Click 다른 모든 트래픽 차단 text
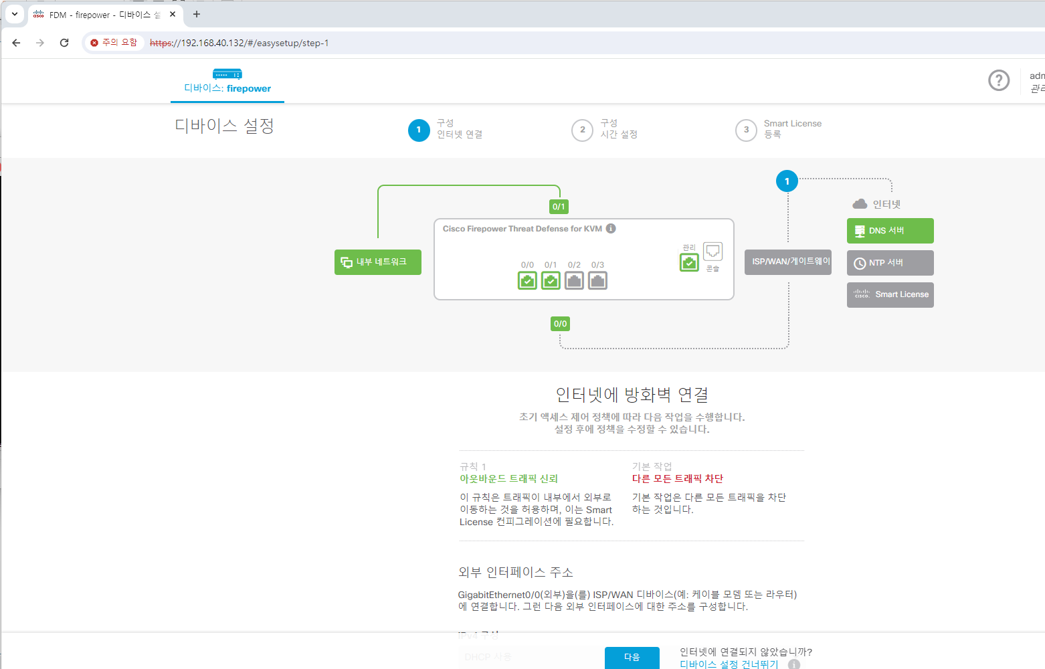Screen dimensions: 1045x669 click(678, 479)
